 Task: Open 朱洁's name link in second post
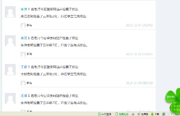tap(24, 38)
